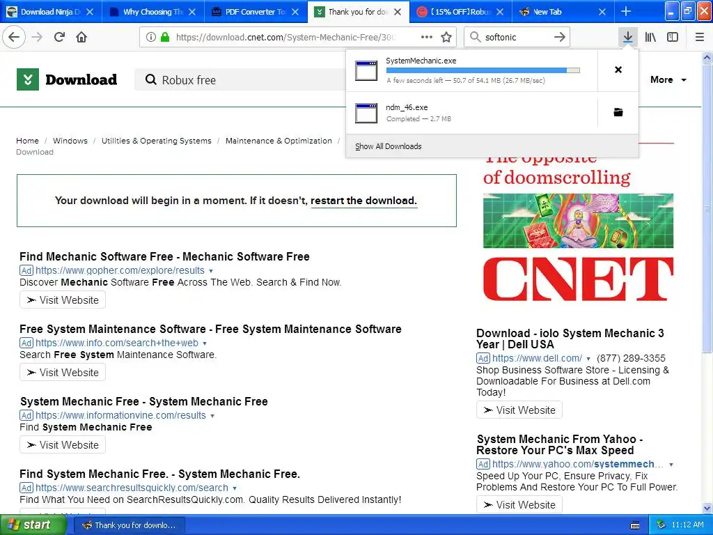Open Find System Mechanic Free ad title
This screenshot has width=713, height=535.
pos(159,474)
